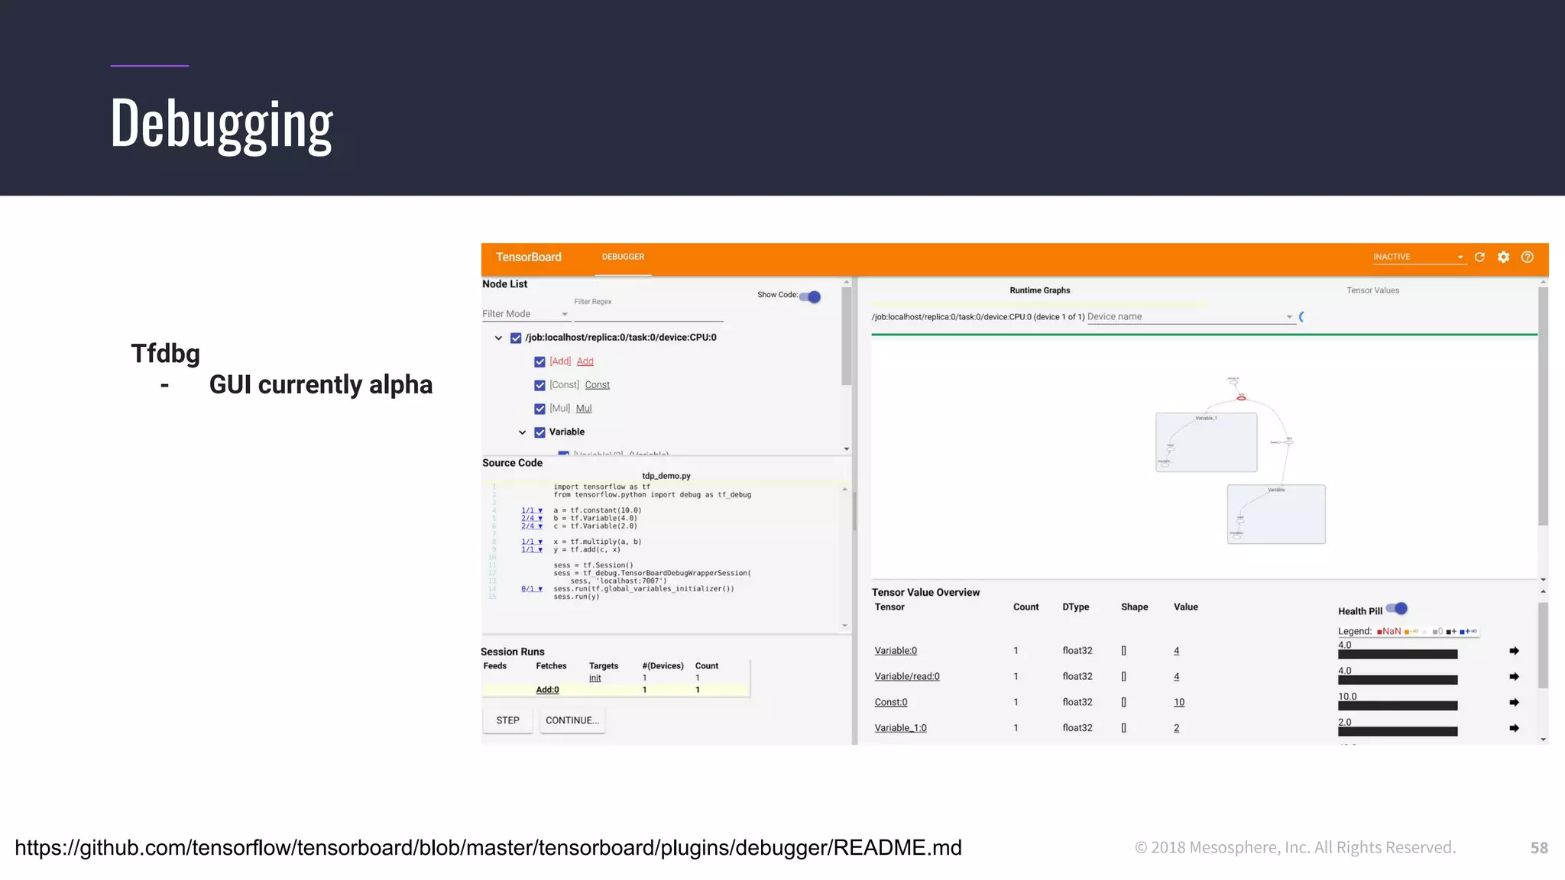Toggle the Health Pill switch
The width and height of the screenshot is (1565, 880).
(1397, 609)
